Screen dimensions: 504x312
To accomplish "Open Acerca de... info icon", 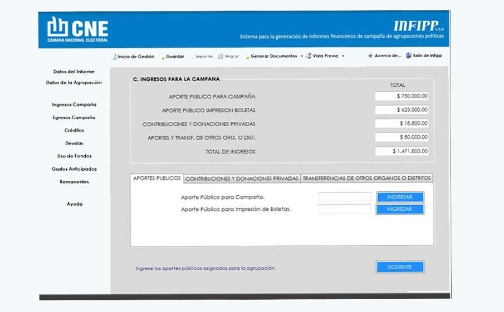I will [x=370, y=56].
